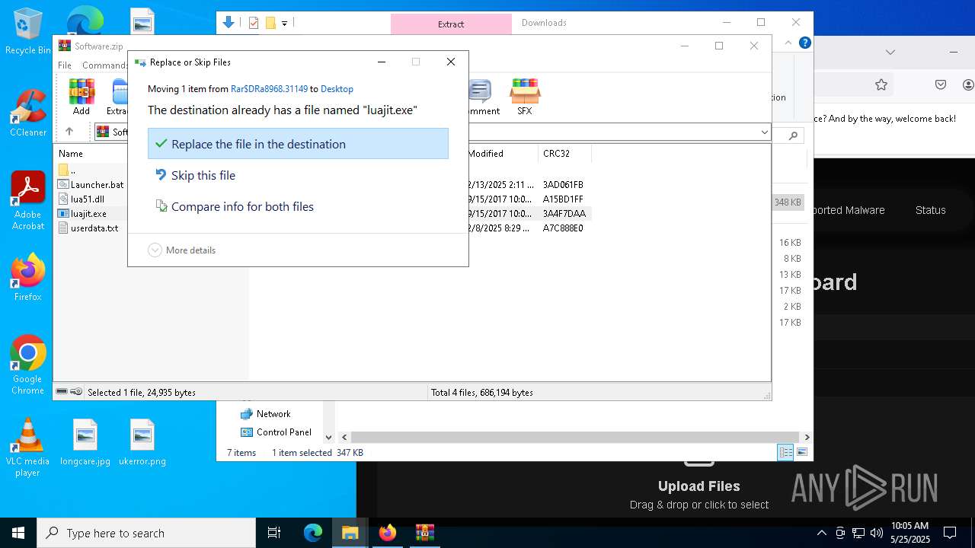This screenshot has width=975, height=548.
Task: Switch File Explorer to details view
Action: point(785,453)
